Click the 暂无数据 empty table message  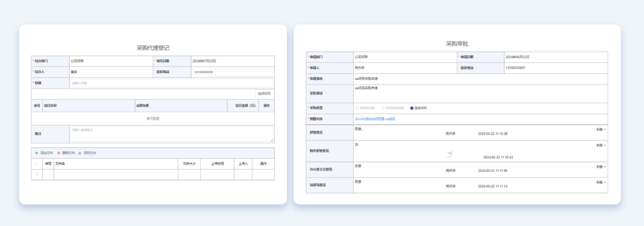tap(153, 119)
